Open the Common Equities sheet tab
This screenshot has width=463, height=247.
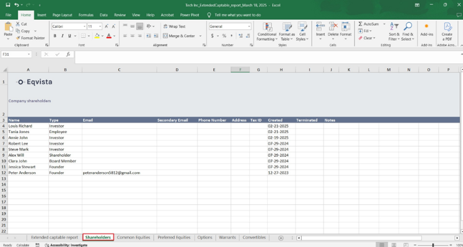click(133, 237)
